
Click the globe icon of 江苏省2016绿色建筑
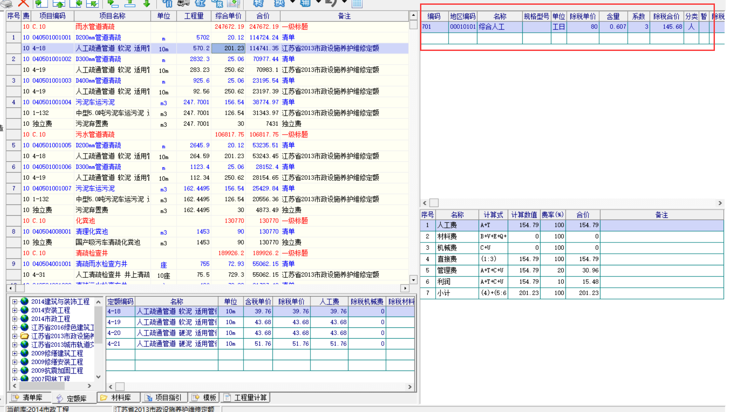click(25, 327)
